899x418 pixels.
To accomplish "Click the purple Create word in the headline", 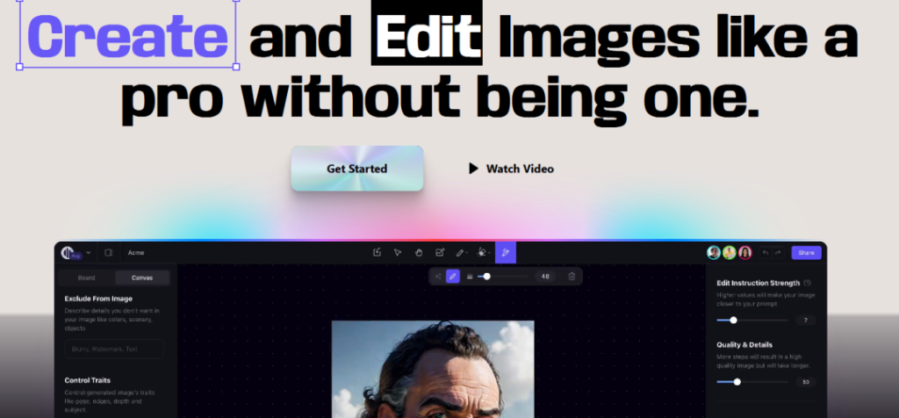I will [128, 35].
